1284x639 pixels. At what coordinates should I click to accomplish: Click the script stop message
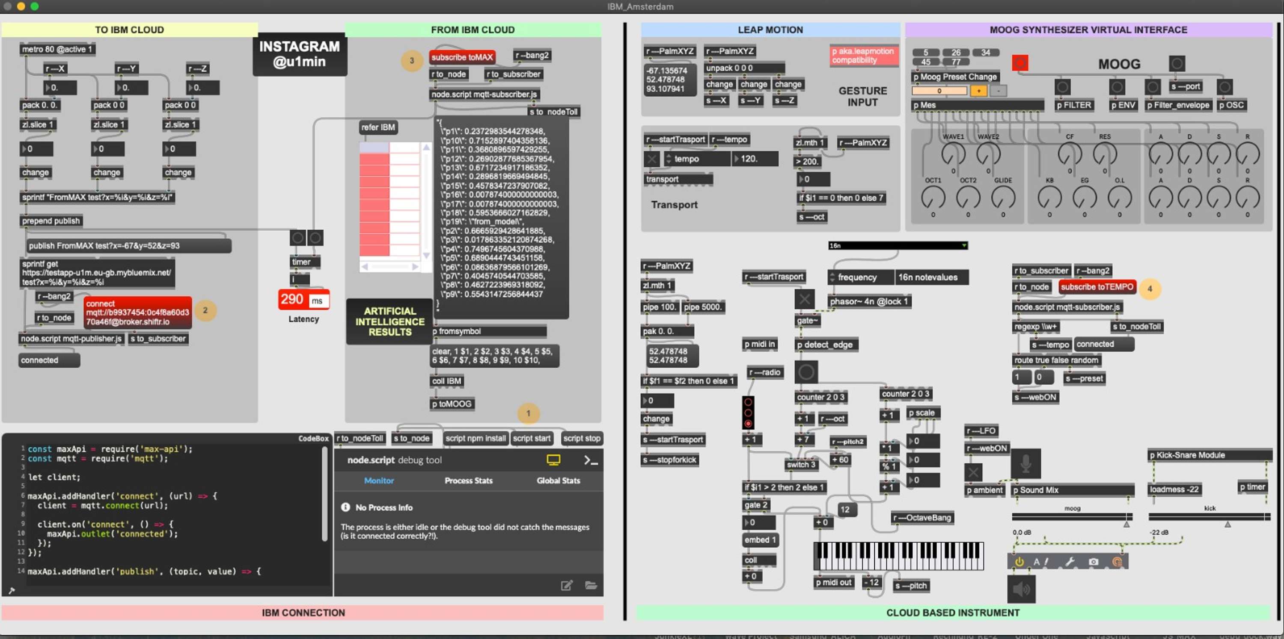582,438
